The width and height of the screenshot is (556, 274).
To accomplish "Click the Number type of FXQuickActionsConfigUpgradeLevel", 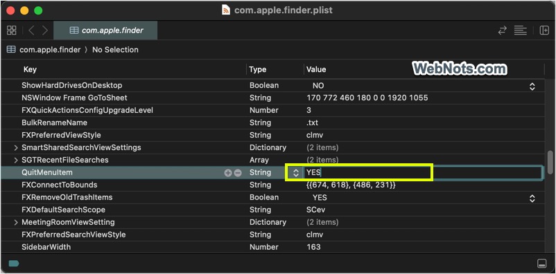I will [x=264, y=110].
